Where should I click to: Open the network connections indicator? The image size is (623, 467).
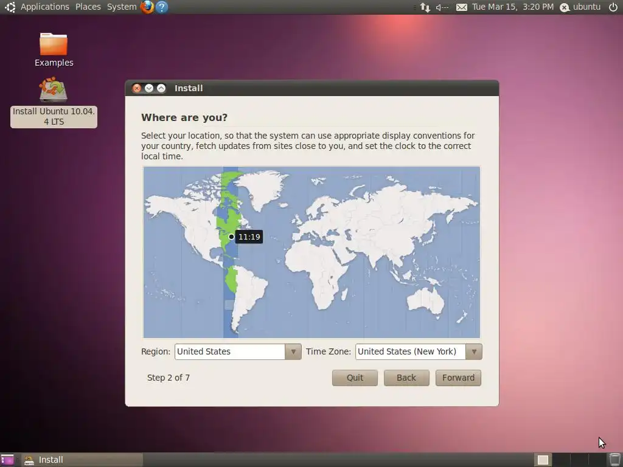tap(425, 7)
